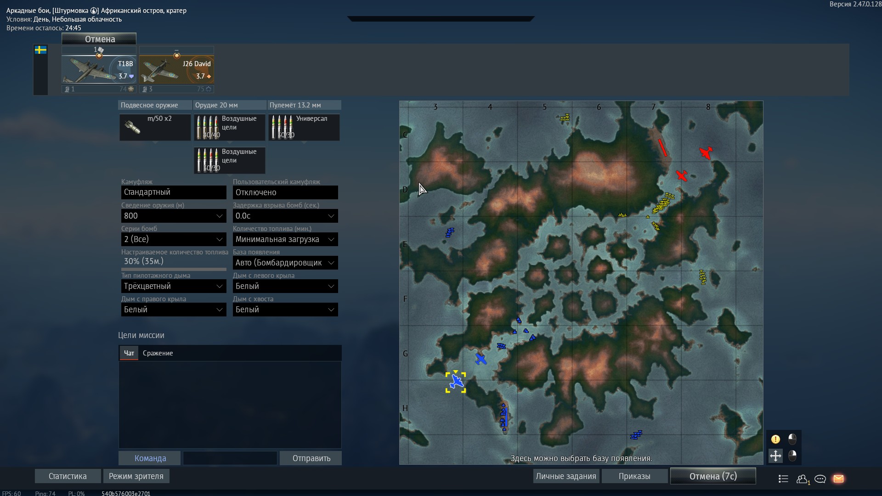Expand the Серии бомб dropdown
Screen dimensions: 882x496
174,239
